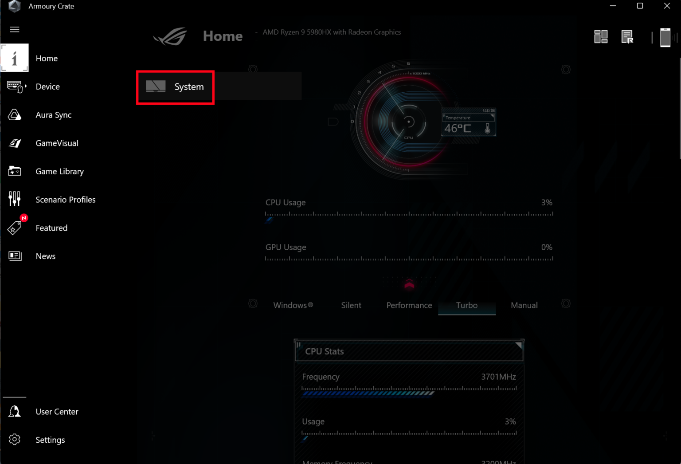Select the Aura Sync lighting icon

[x=15, y=114]
